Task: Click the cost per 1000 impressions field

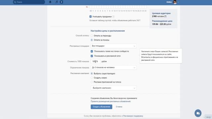Action: (95, 61)
